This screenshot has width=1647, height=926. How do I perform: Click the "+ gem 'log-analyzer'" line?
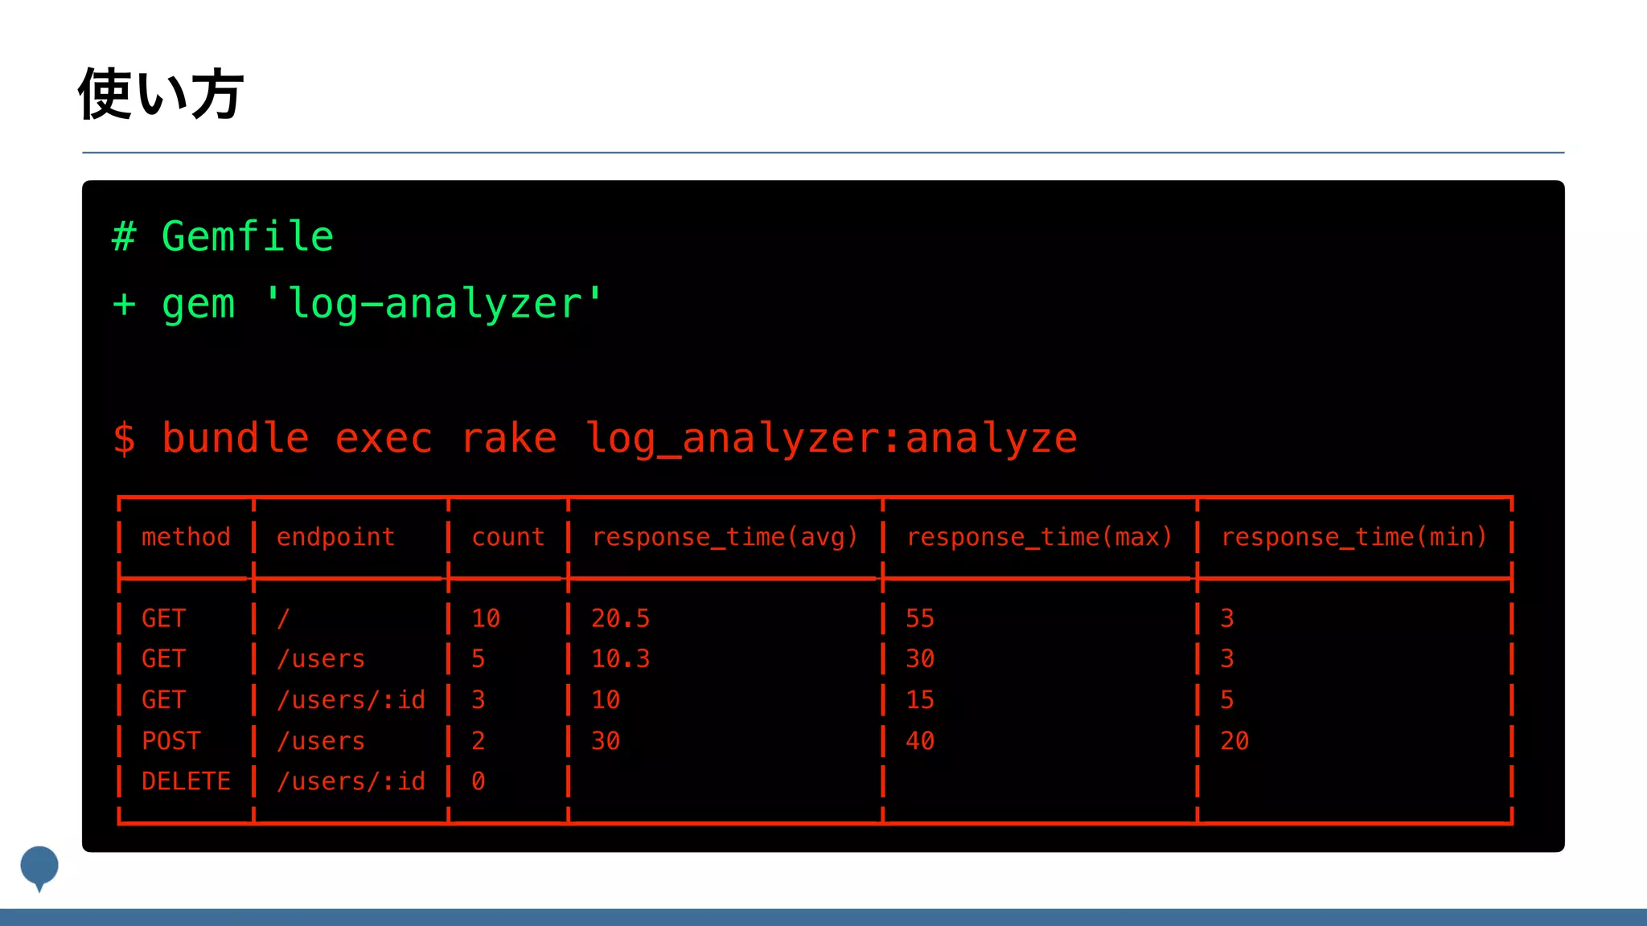(x=357, y=305)
